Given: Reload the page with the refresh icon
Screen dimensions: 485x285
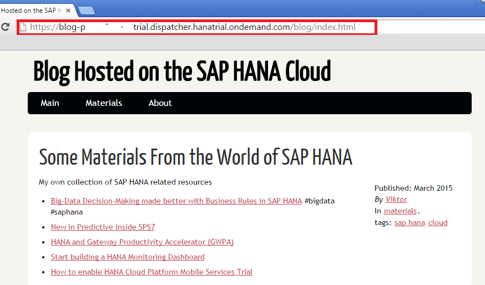Looking at the screenshot, I should pyautogui.click(x=5, y=27).
